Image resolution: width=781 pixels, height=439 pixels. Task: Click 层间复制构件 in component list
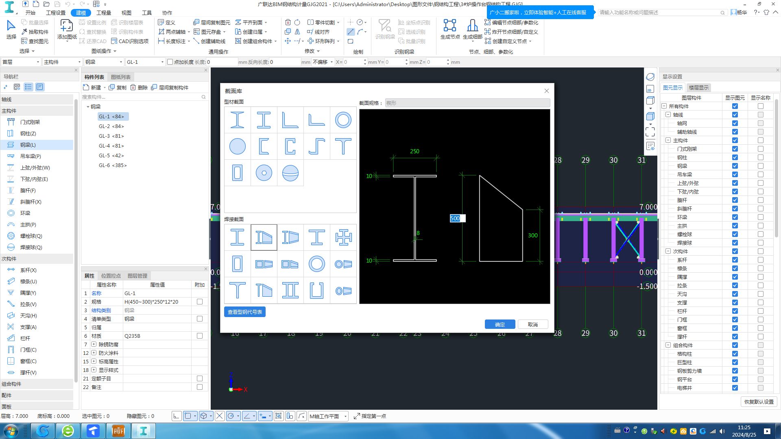(170, 87)
